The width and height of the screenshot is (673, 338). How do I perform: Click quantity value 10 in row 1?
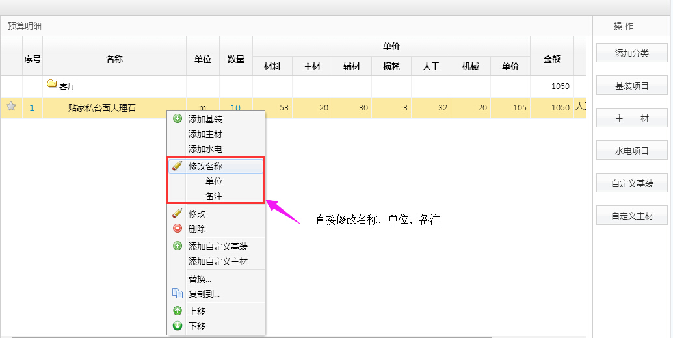[235, 108]
